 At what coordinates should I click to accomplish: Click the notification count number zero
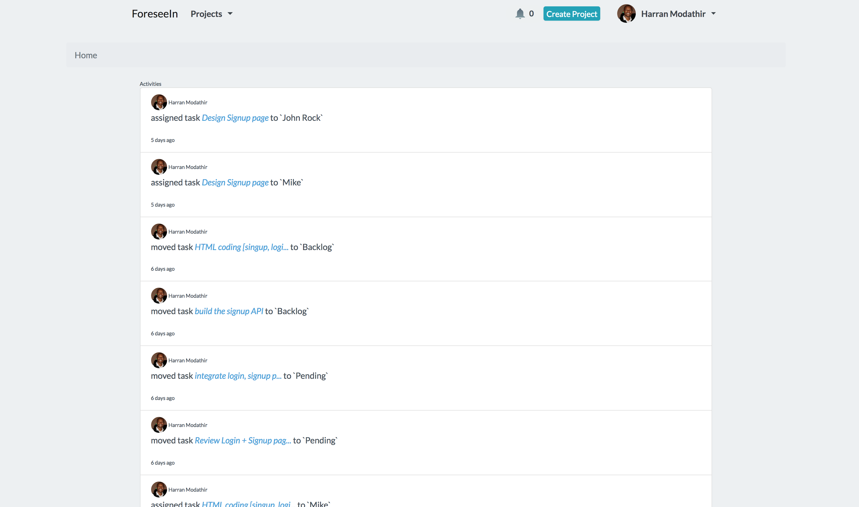(x=531, y=14)
